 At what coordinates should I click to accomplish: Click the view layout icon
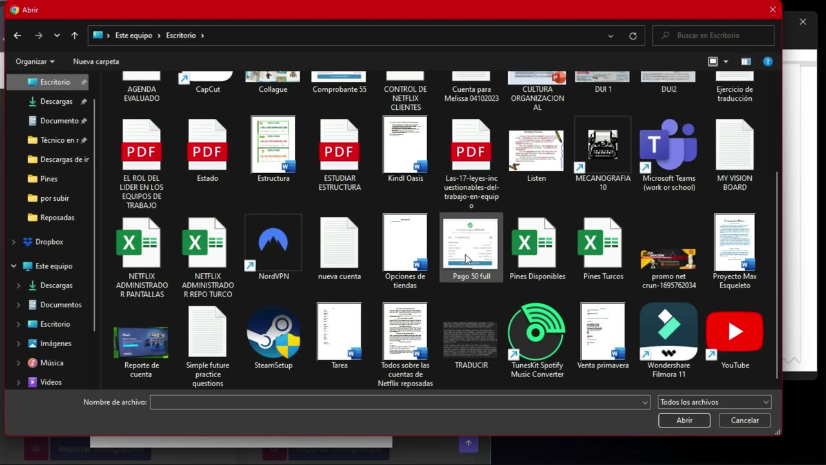pyautogui.click(x=712, y=61)
